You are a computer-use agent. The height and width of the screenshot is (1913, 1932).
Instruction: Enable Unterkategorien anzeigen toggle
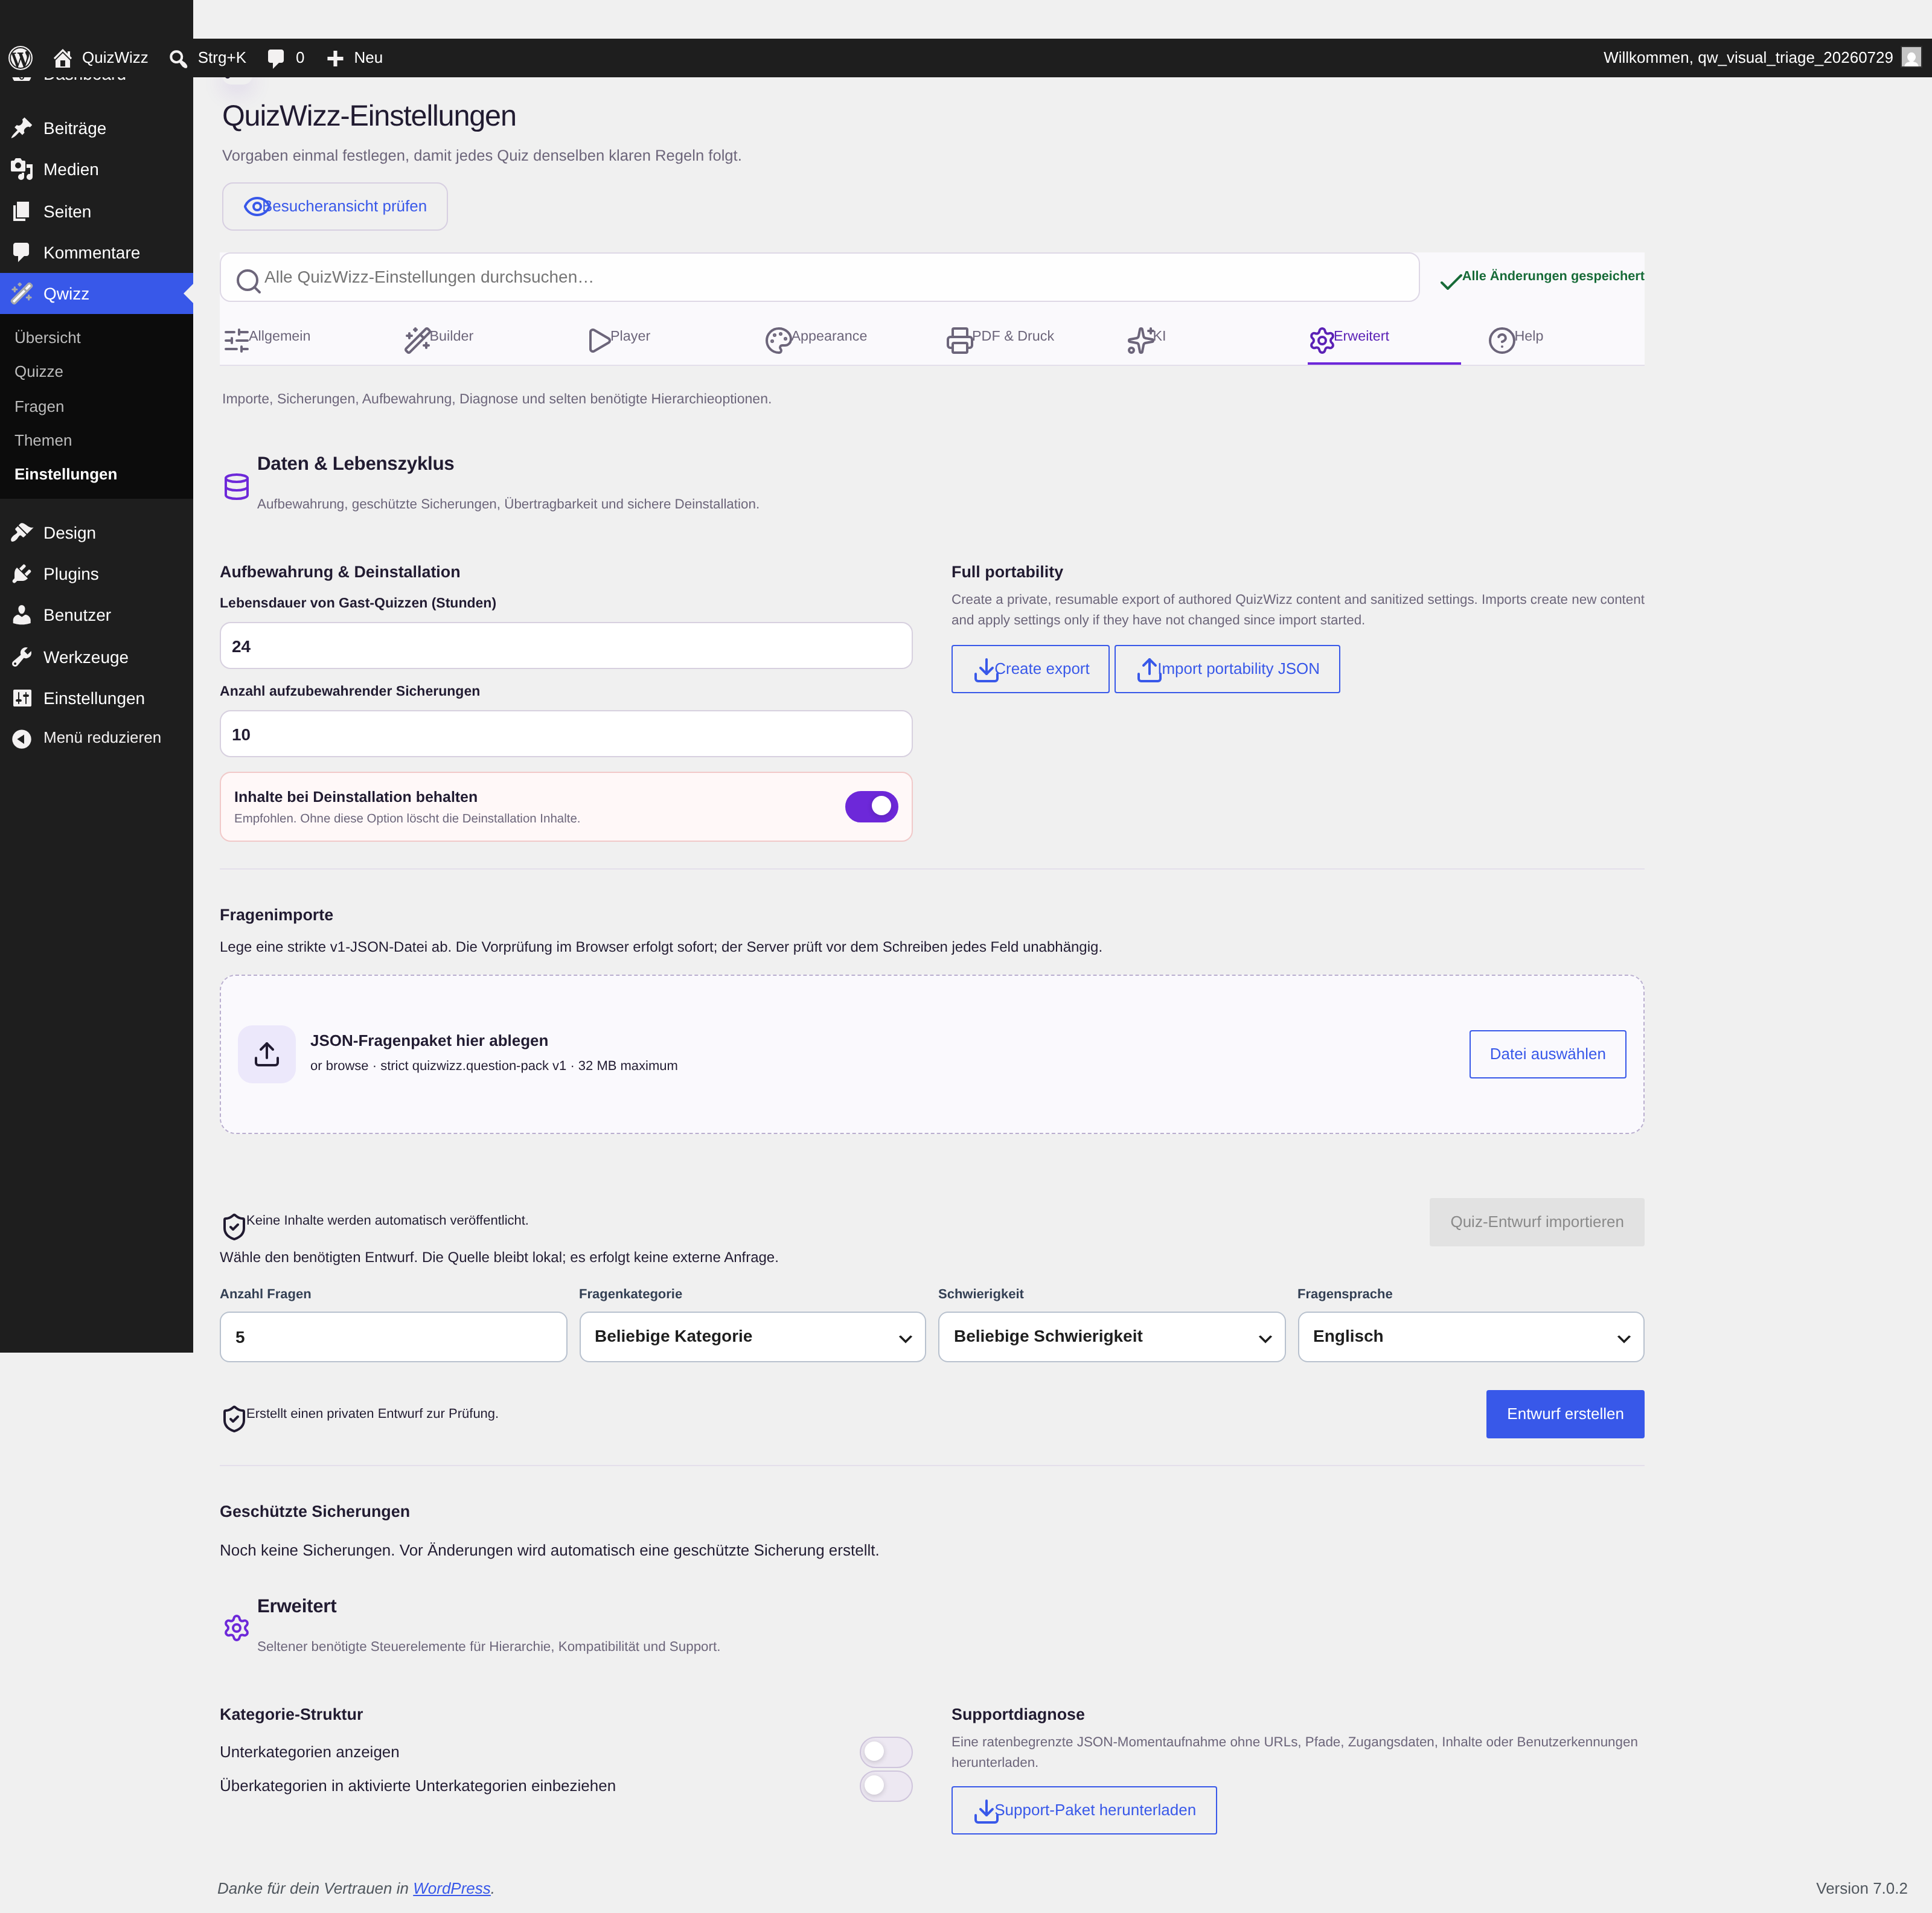pos(886,1751)
